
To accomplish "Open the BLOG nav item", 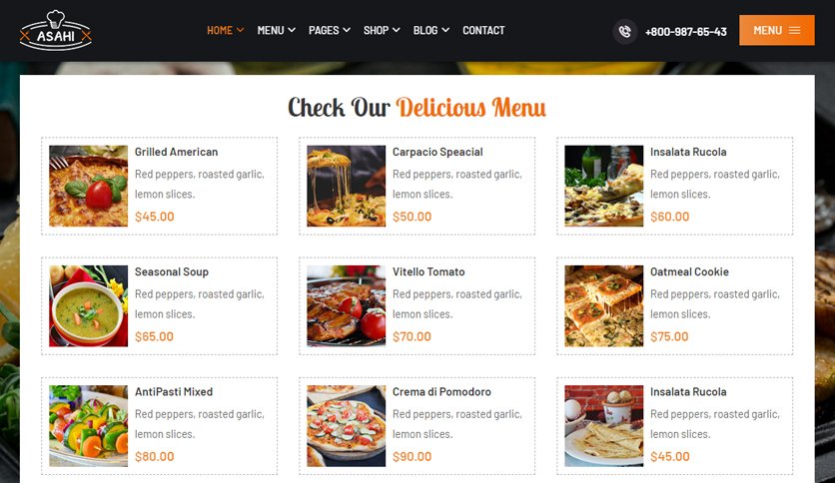I will click(430, 30).
